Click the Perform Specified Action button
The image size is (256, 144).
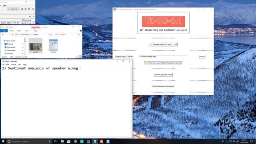click(x=163, y=75)
